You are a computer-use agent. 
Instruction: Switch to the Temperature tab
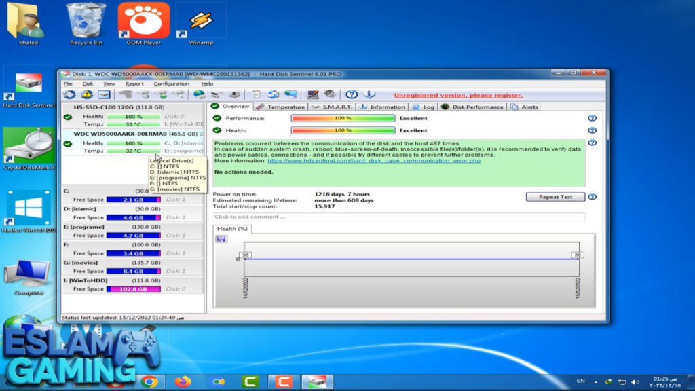[x=286, y=107]
